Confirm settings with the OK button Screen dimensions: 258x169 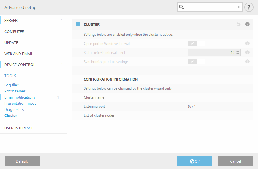coord(195,161)
